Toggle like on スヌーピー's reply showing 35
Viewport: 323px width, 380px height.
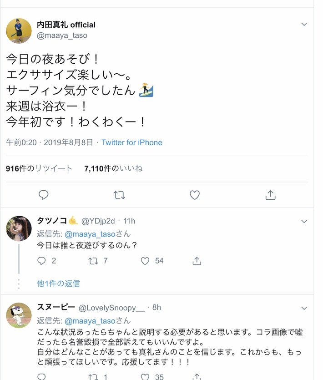pos(145,376)
